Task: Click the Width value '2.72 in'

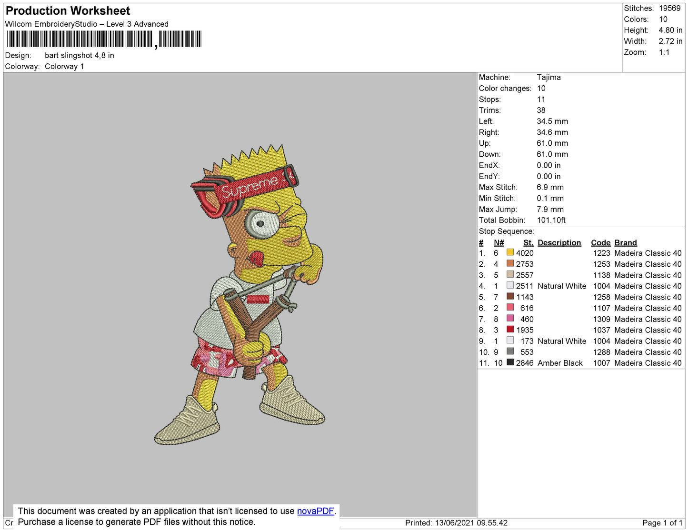Action: [670, 41]
